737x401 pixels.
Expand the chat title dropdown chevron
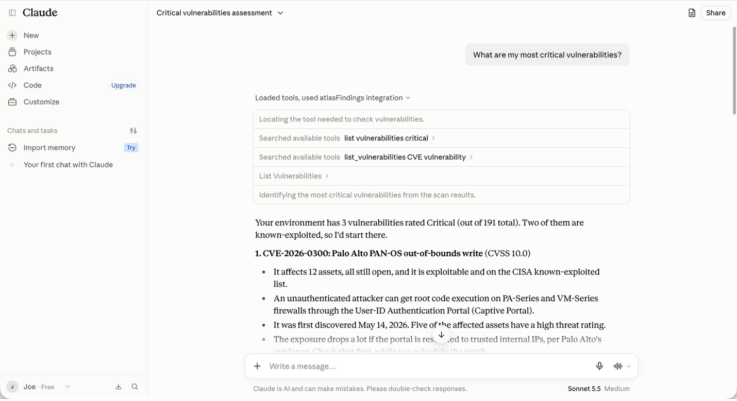tap(280, 13)
